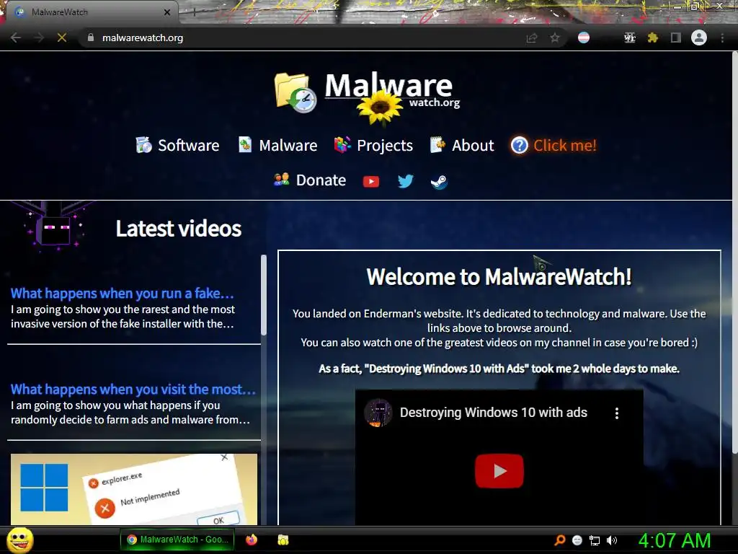The width and height of the screenshot is (738, 554).
Task: Click the blue question mark icon
Action: pos(519,145)
